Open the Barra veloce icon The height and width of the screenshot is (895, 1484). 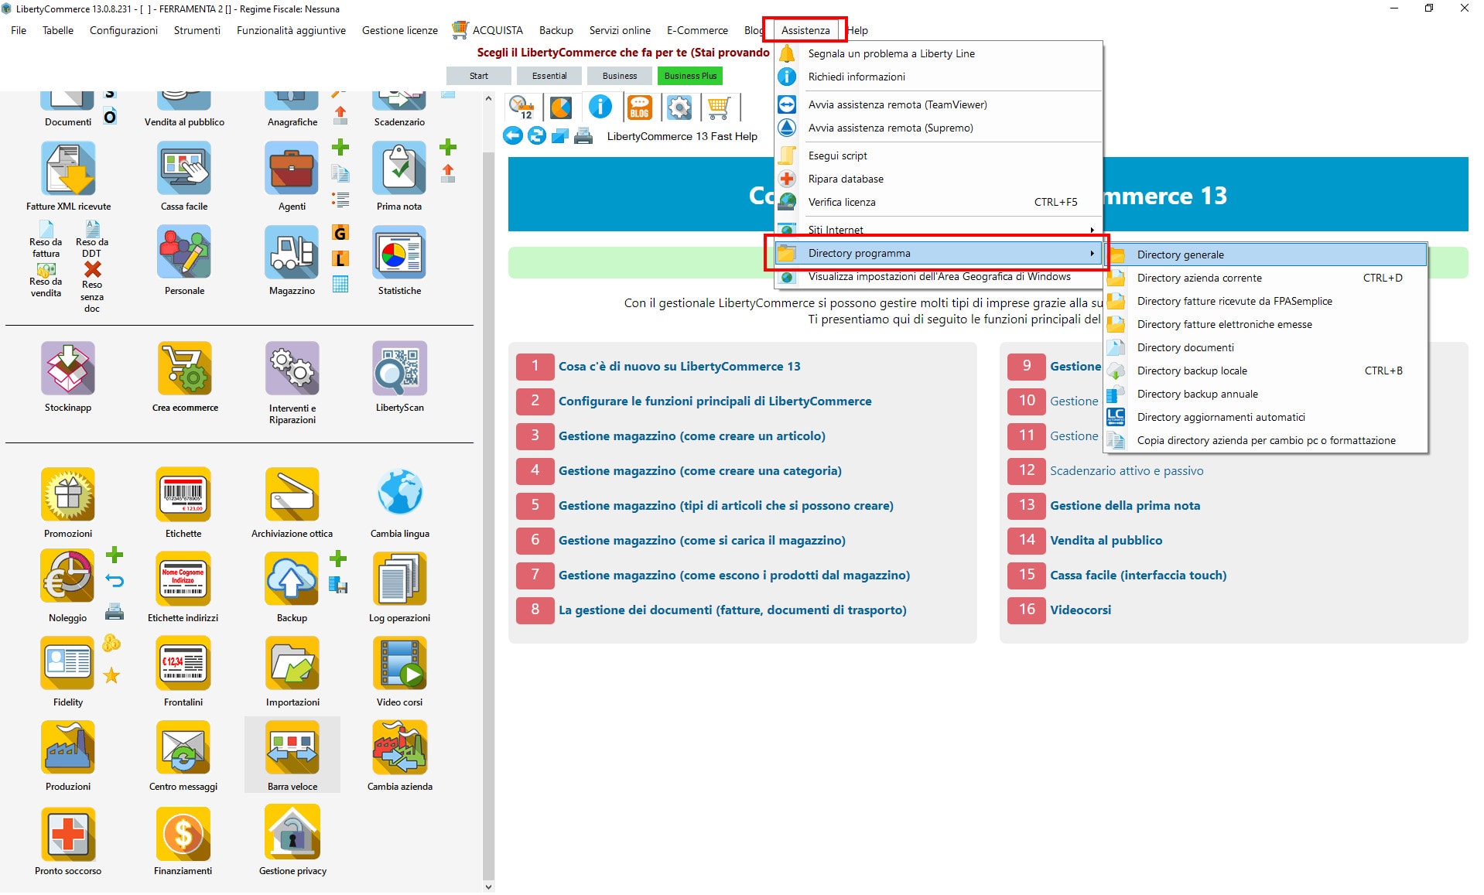pos(292,747)
